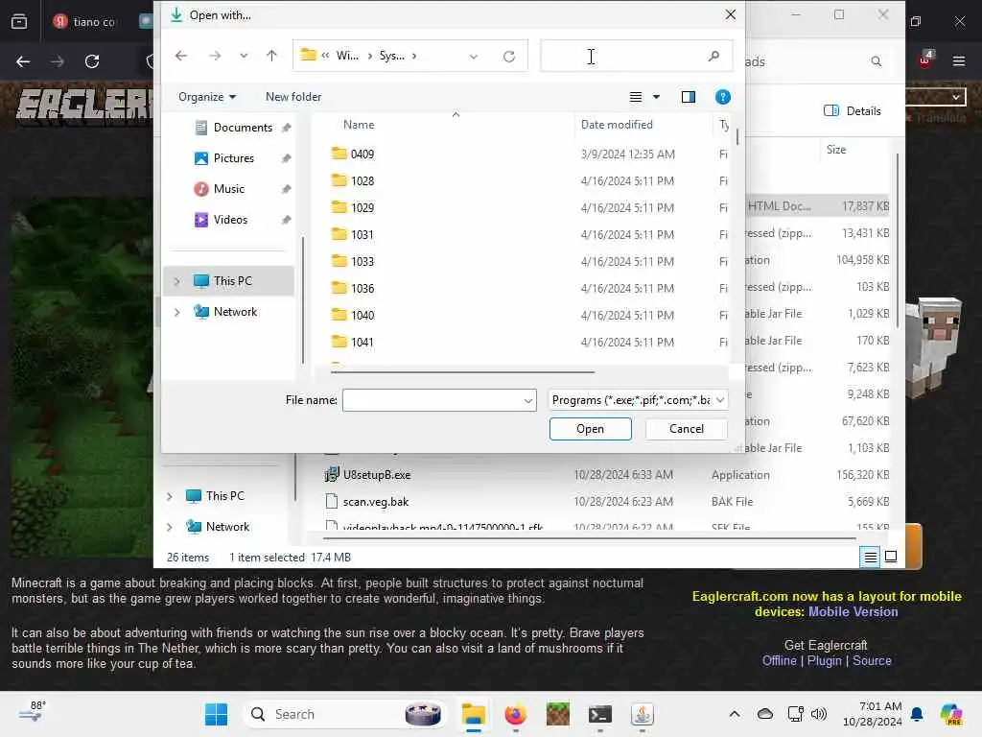This screenshot has height=737, width=982.
Task: Open the browser hamburger menu
Action: click(x=958, y=61)
